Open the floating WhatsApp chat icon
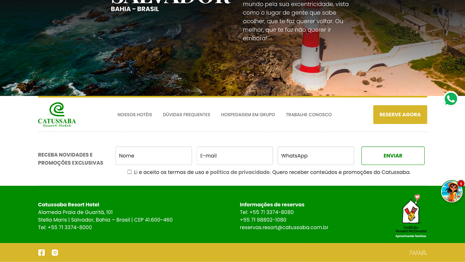 click(451, 99)
